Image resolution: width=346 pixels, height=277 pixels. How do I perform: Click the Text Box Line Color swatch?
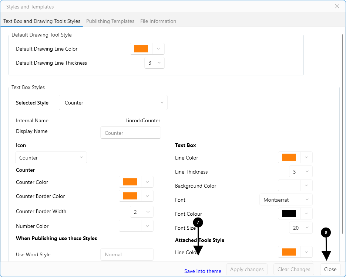[289, 158]
